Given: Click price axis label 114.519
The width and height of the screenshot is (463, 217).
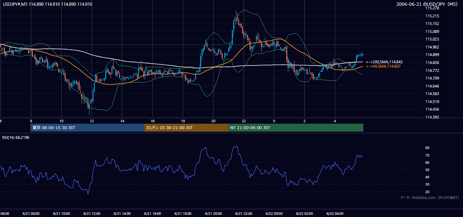Looking at the screenshot, I should click(x=432, y=102).
